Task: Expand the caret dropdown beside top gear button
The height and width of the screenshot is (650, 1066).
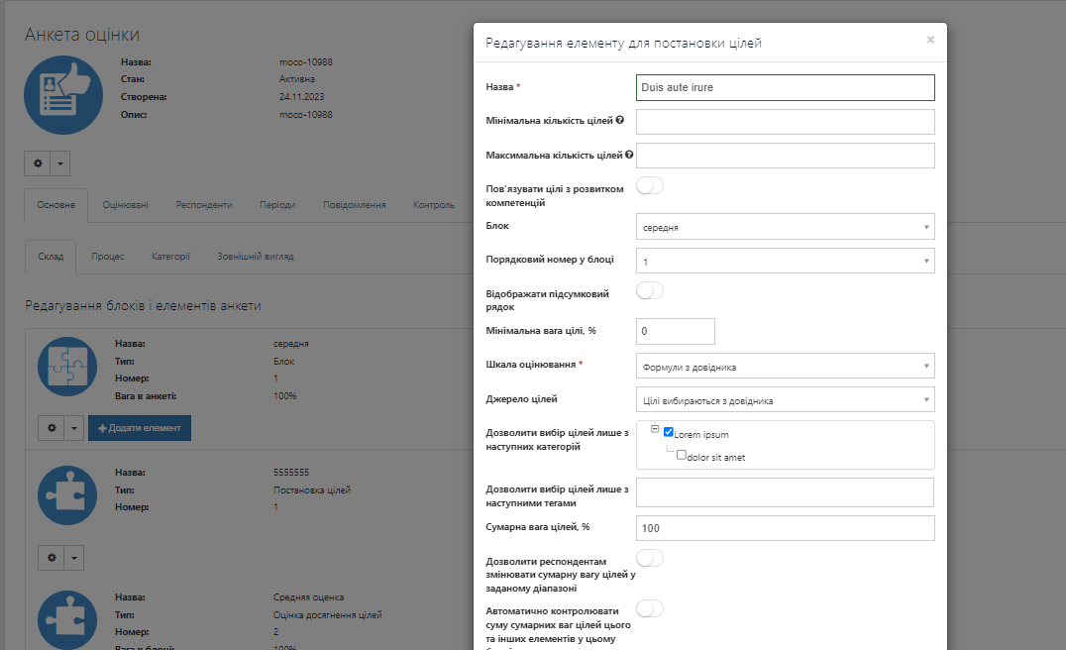Action: pos(59,163)
